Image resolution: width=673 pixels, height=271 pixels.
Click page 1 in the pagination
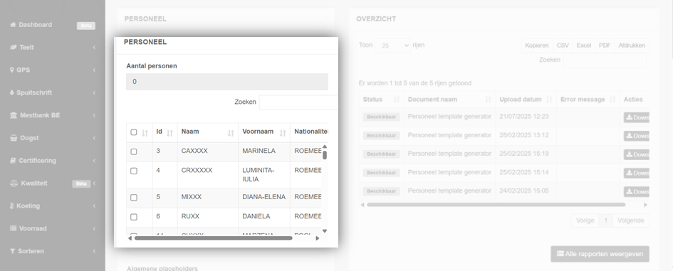tap(605, 220)
